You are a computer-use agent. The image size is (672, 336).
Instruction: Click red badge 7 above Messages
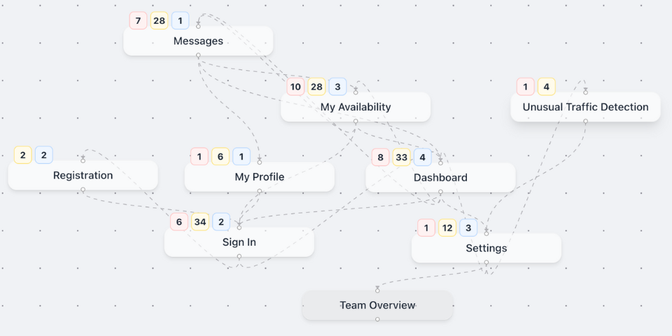139,21
